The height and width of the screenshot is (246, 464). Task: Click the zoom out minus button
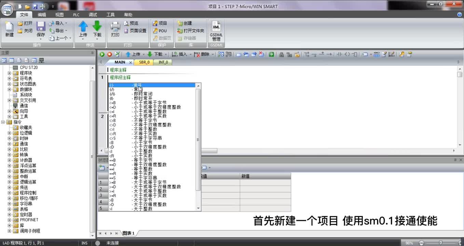click(421, 243)
